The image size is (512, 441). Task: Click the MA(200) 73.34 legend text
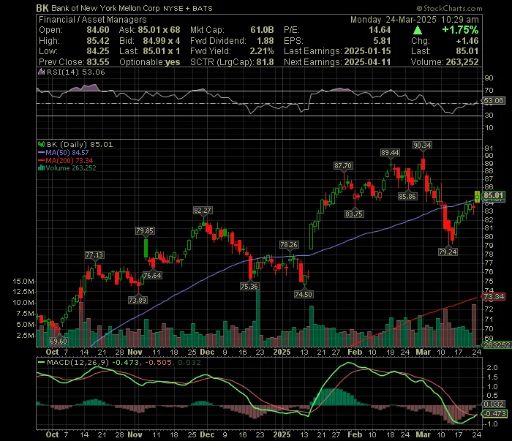click(x=69, y=161)
